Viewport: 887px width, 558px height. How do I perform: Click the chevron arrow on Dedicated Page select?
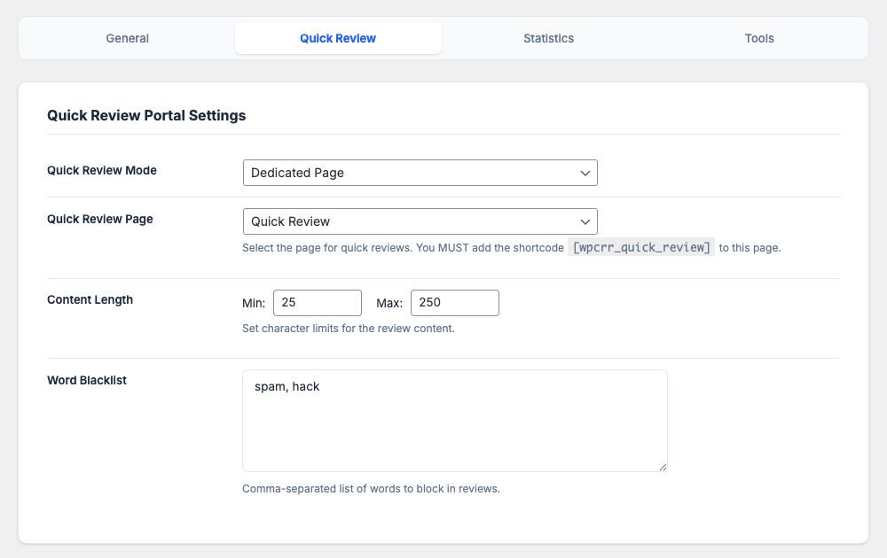click(585, 174)
